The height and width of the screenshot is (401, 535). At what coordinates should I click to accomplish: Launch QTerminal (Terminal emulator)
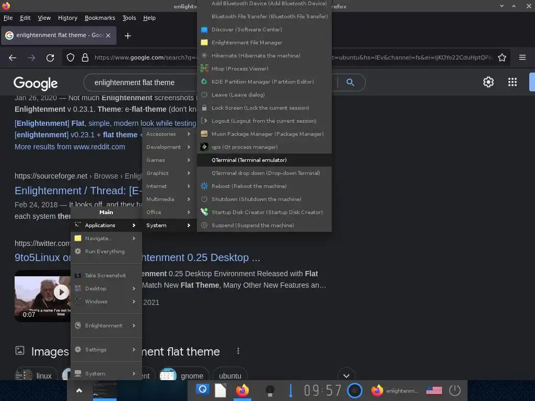(264, 160)
